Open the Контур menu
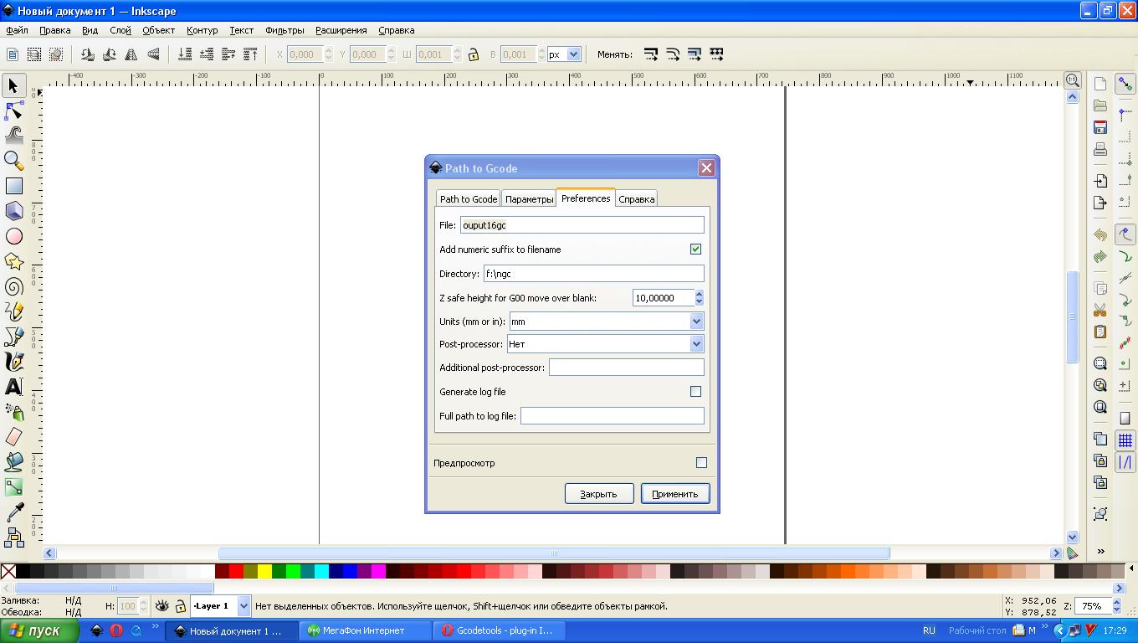1138x643 pixels. click(202, 30)
